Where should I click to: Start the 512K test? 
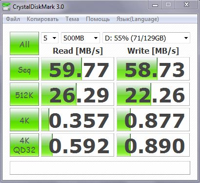(x=24, y=94)
